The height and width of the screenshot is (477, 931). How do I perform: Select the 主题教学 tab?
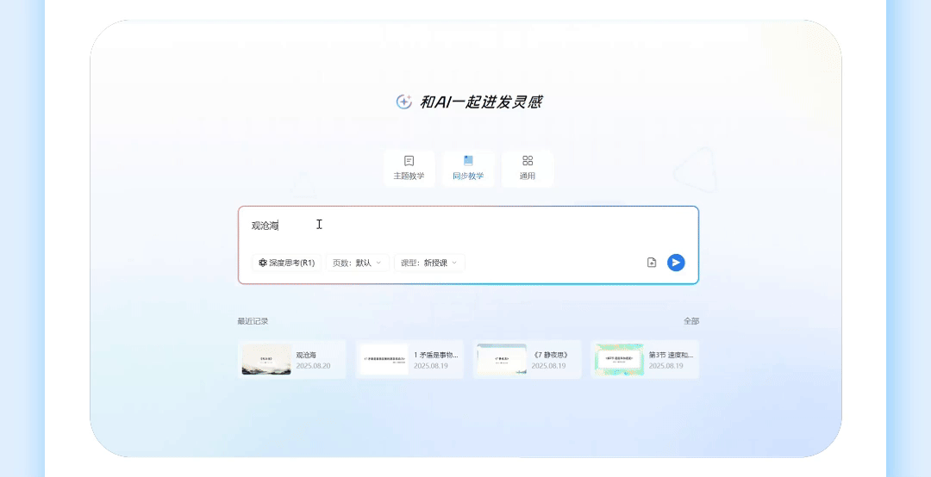click(x=409, y=169)
